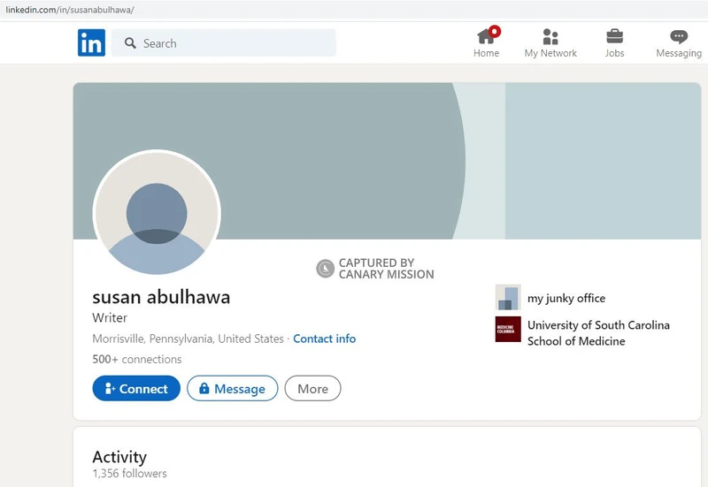
Task: Click the my junky office company logo
Action: click(x=508, y=297)
